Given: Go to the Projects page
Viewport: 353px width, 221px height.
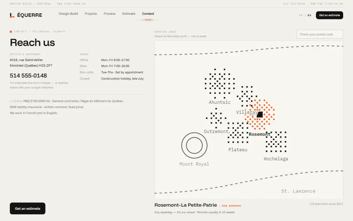Looking at the screenshot, I should (x=91, y=14).
